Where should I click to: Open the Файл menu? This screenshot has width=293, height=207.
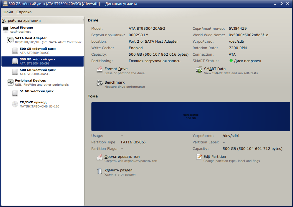(x=8, y=12)
